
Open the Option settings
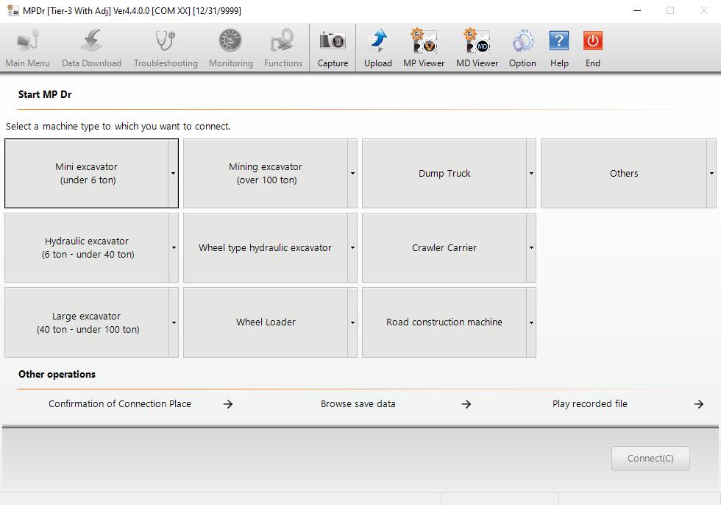[x=522, y=46]
